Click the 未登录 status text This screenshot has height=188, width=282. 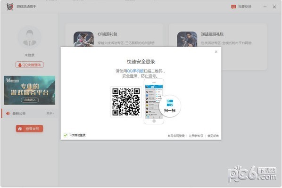tap(30, 55)
